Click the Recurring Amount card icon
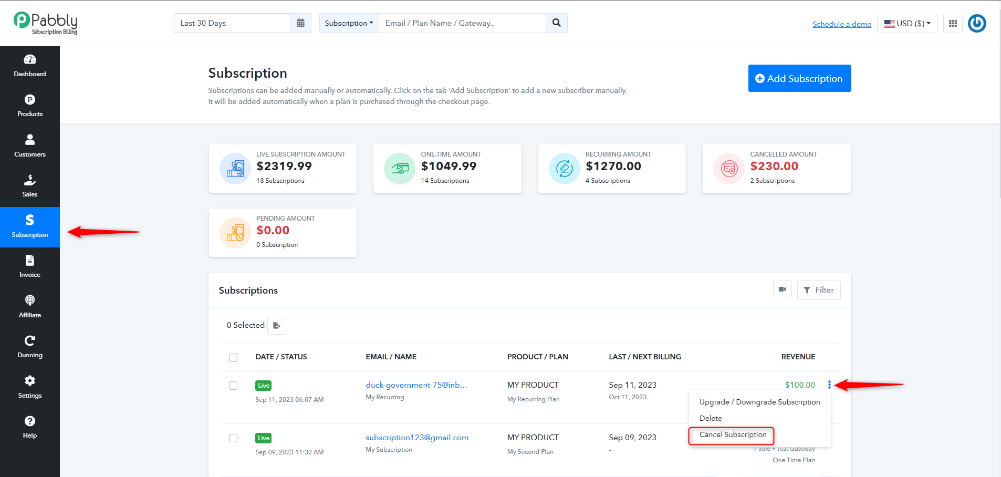 (x=565, y=169)
